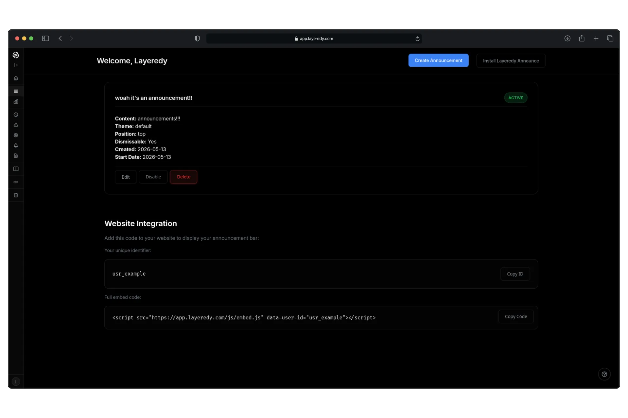Disable the active announcement
628x418 pixels.
click(x=153, y=177)
